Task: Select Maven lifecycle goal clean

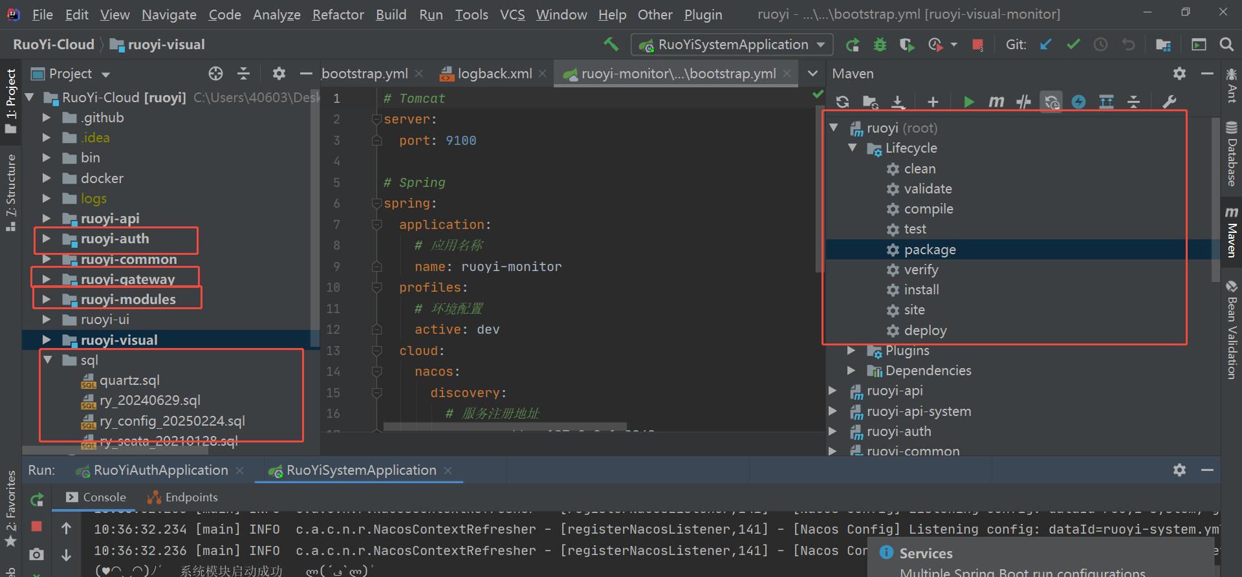Action: tap(919, 169)
